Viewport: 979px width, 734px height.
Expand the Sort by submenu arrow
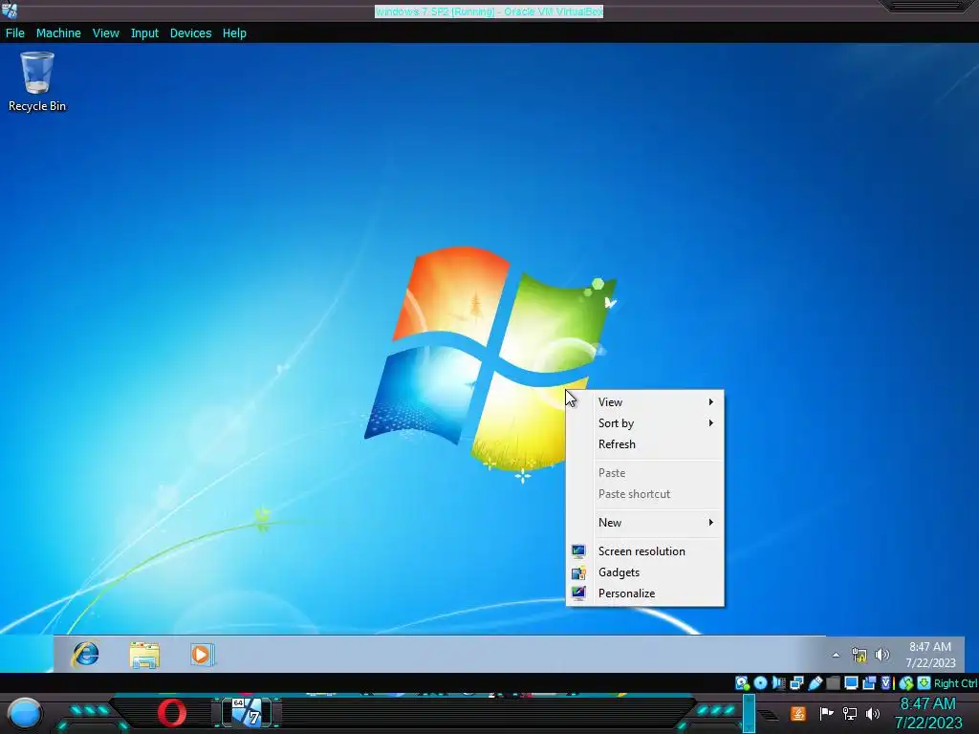710,423
